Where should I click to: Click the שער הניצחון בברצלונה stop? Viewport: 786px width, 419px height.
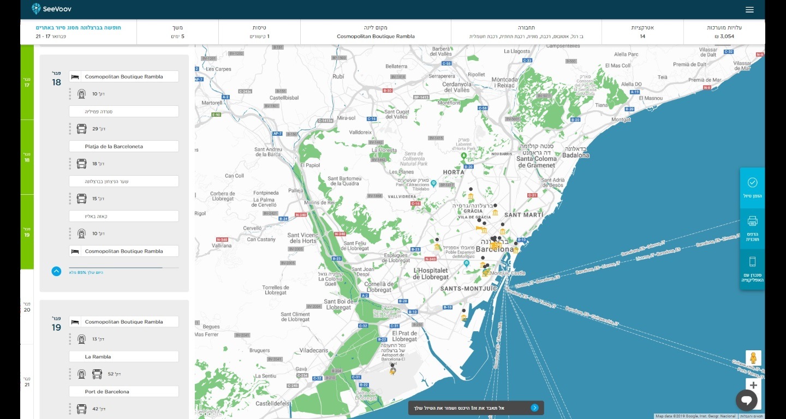click(124, 181)
